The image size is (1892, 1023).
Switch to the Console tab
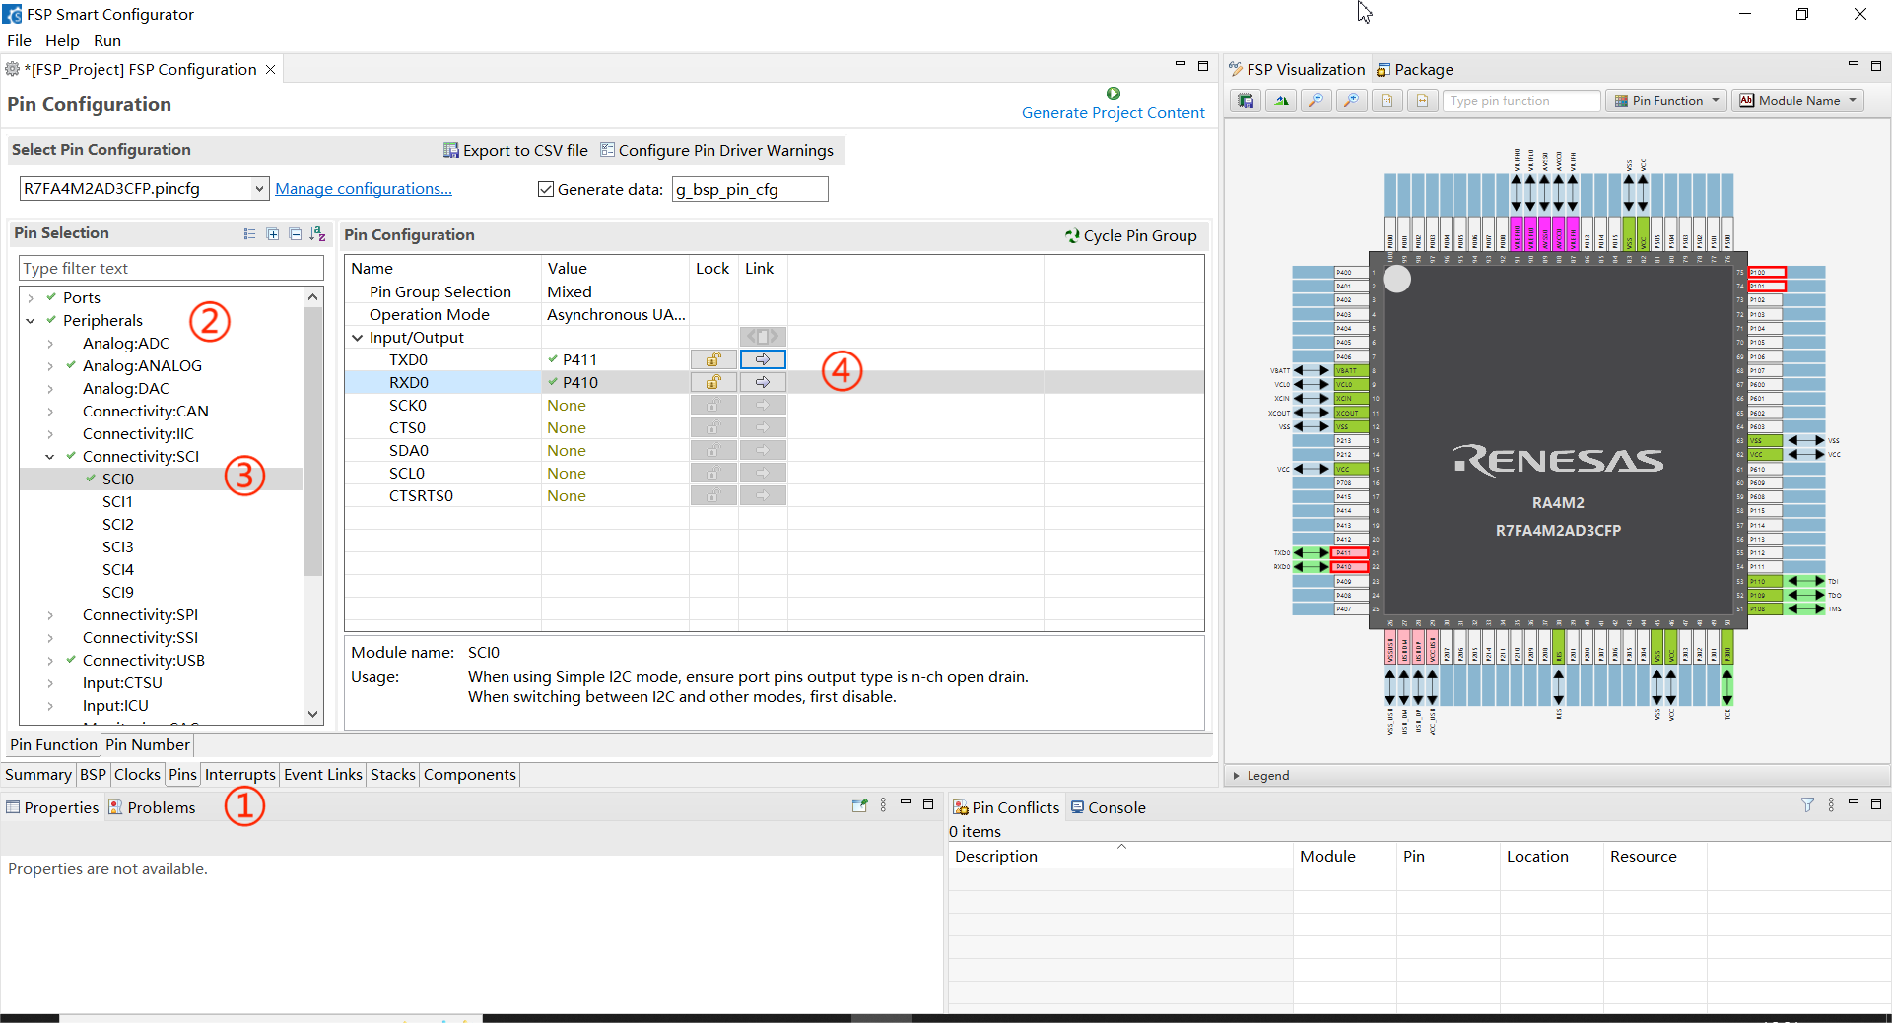(x=1109, y=808)
